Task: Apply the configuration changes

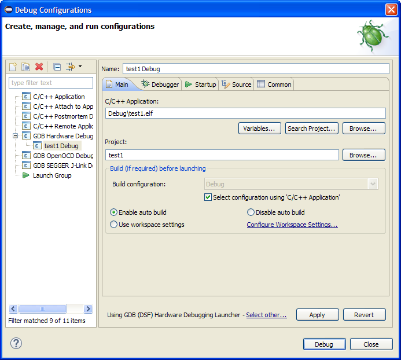Action: pyautogui.click(x=317, y=315)
